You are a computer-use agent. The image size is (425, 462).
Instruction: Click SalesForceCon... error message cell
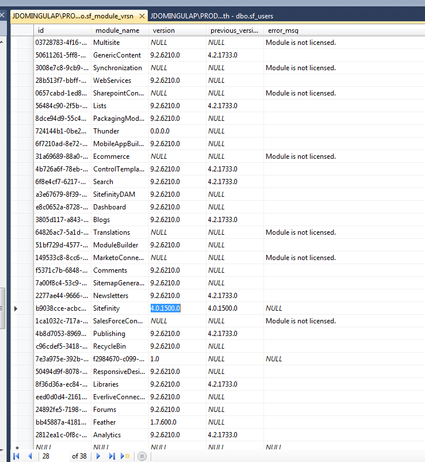tap(344, 321)
